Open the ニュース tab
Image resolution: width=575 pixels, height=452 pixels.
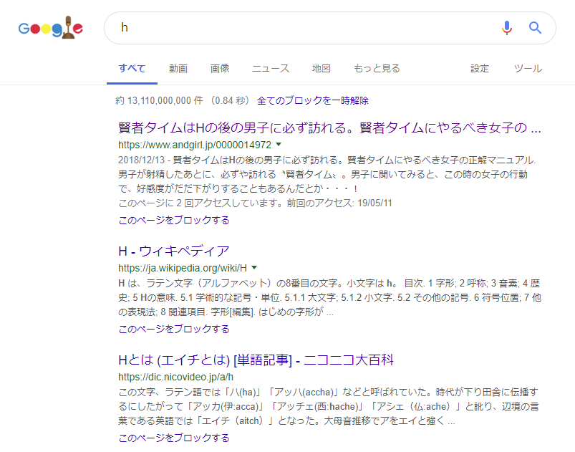(x=271, y=69)
